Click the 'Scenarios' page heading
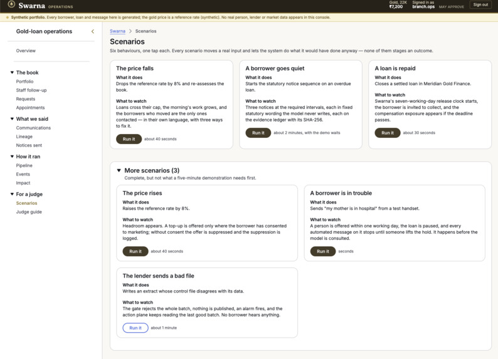498x359 pixels. [x=127, y=41]
